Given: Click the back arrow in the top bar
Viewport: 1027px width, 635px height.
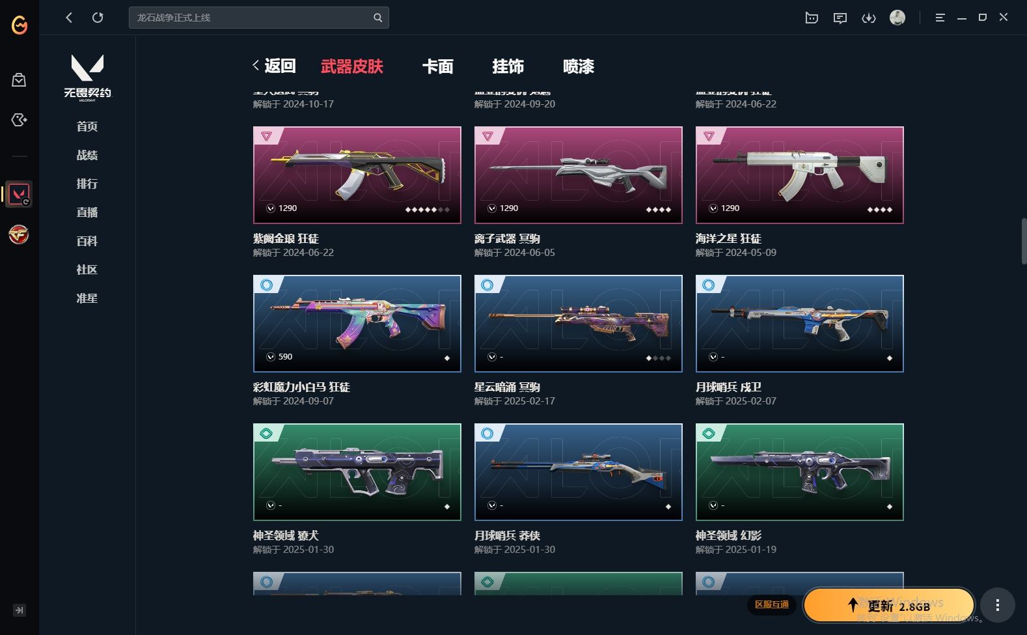Looking at the screenshot, I should coord(69,18).
